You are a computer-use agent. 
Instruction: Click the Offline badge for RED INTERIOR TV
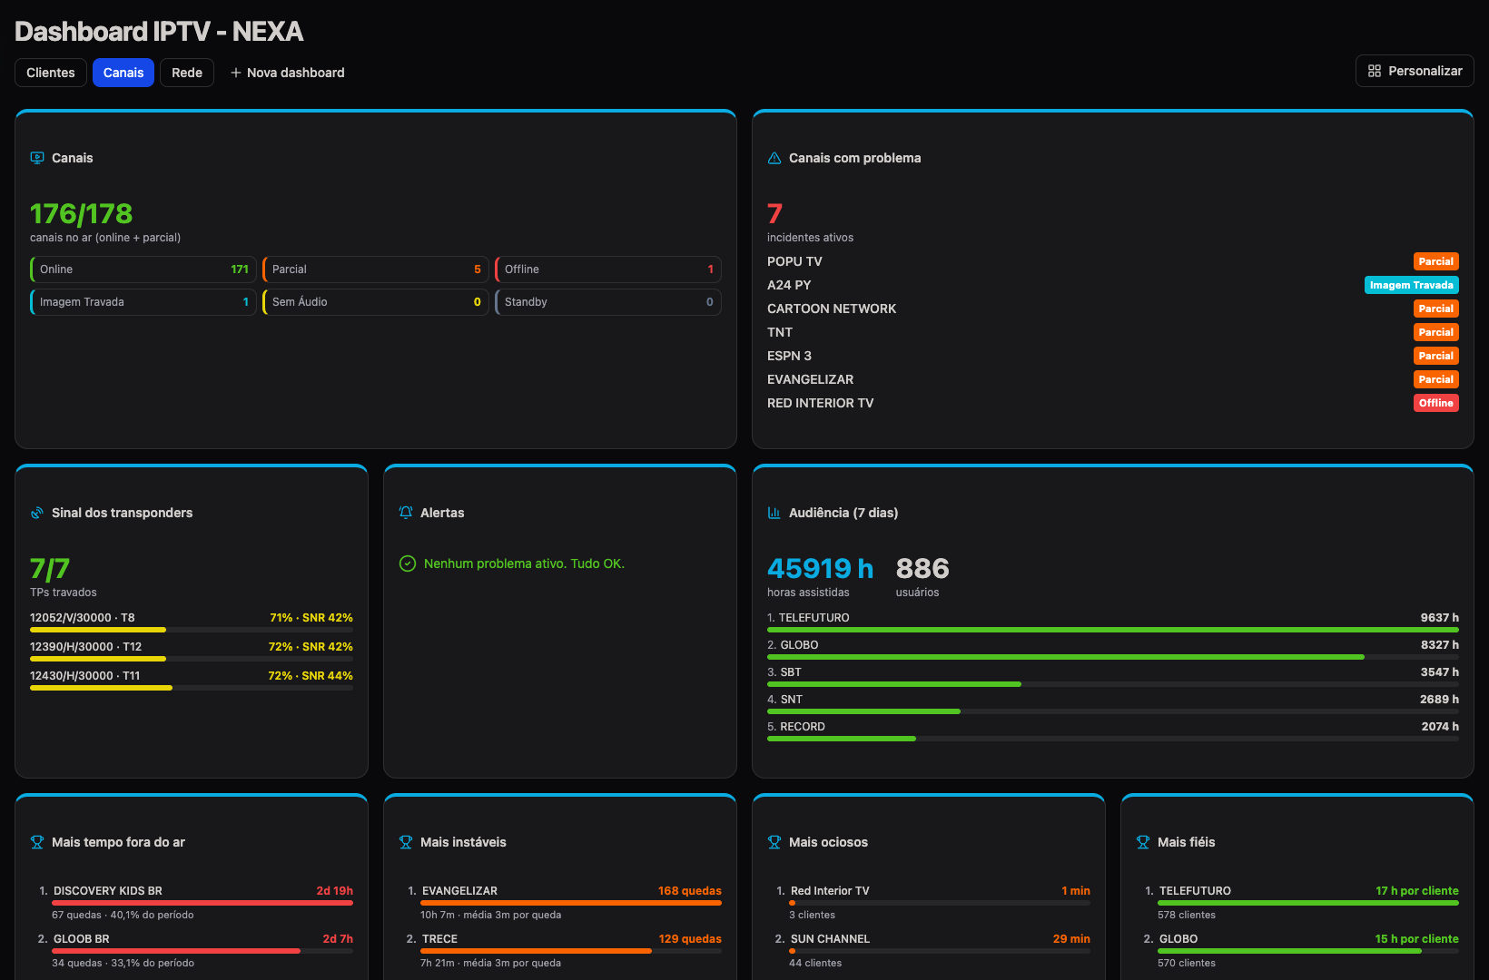pyautogui.click(x=1436, y=403)
